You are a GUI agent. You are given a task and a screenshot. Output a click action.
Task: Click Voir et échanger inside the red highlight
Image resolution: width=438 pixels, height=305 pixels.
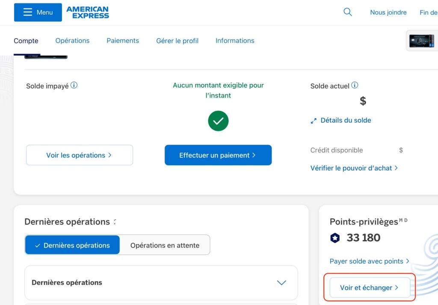tap(369, 287)
